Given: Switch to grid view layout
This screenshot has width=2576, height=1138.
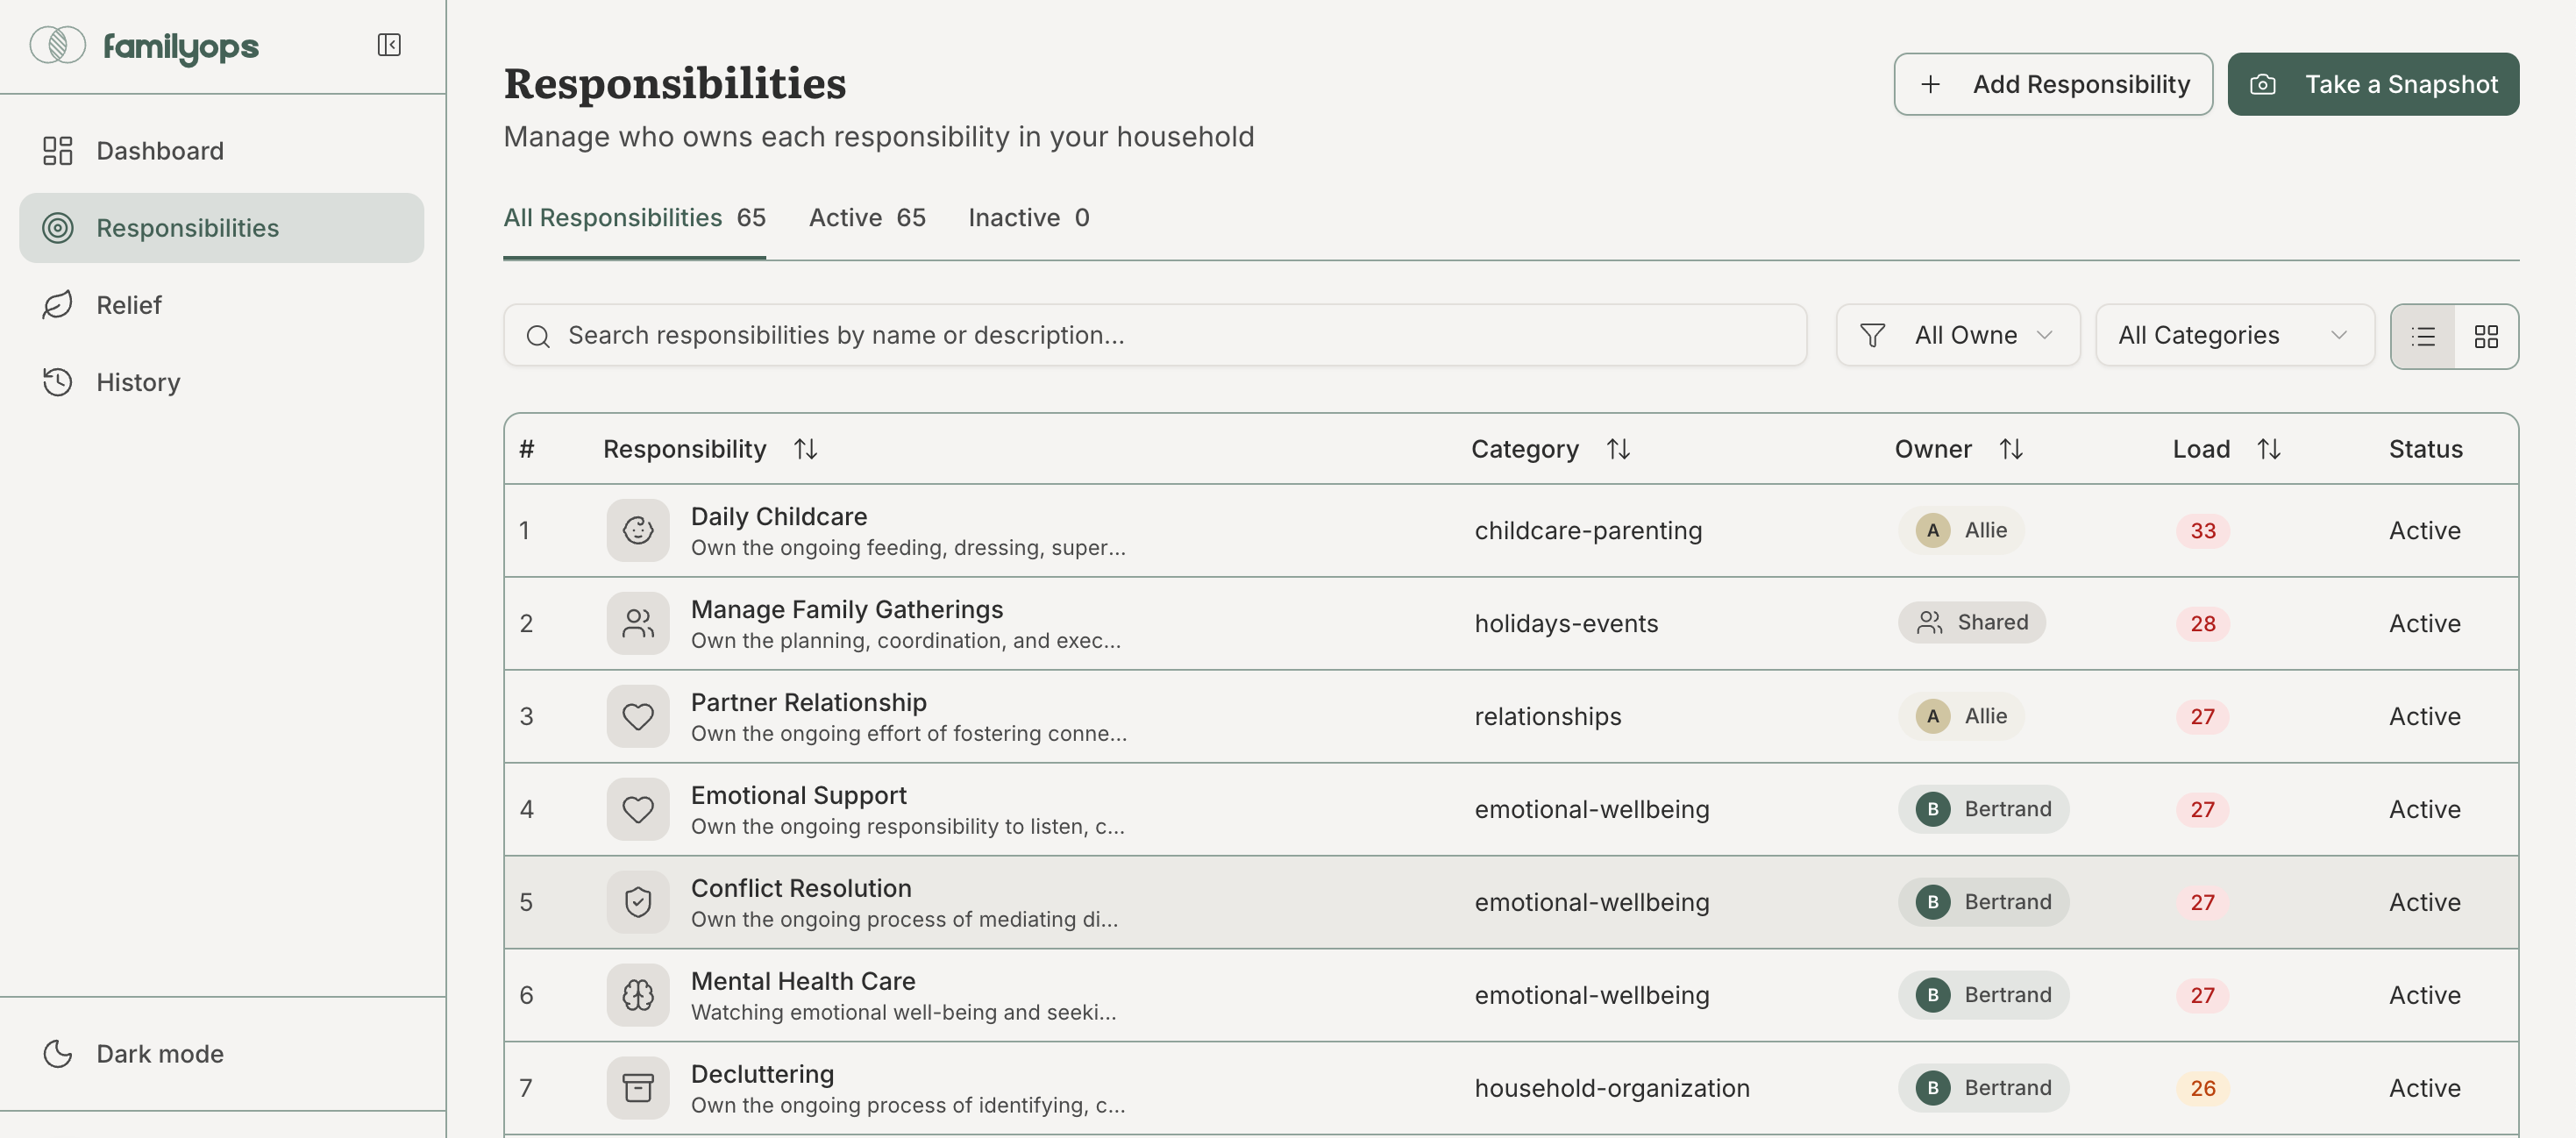Looking at the screenshot, I should pos(2486,336).
